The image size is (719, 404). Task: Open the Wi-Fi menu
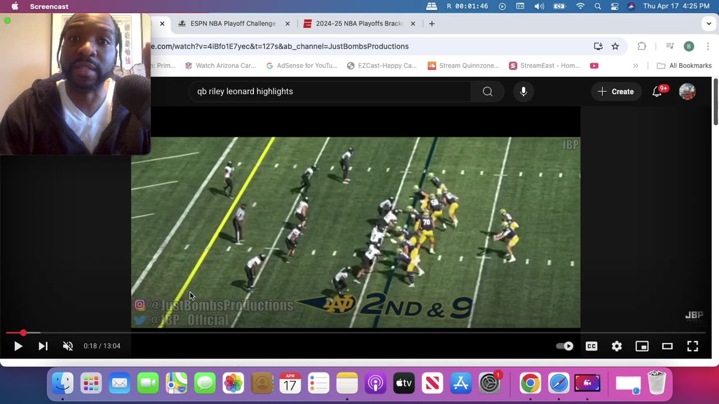coord(580,6)
